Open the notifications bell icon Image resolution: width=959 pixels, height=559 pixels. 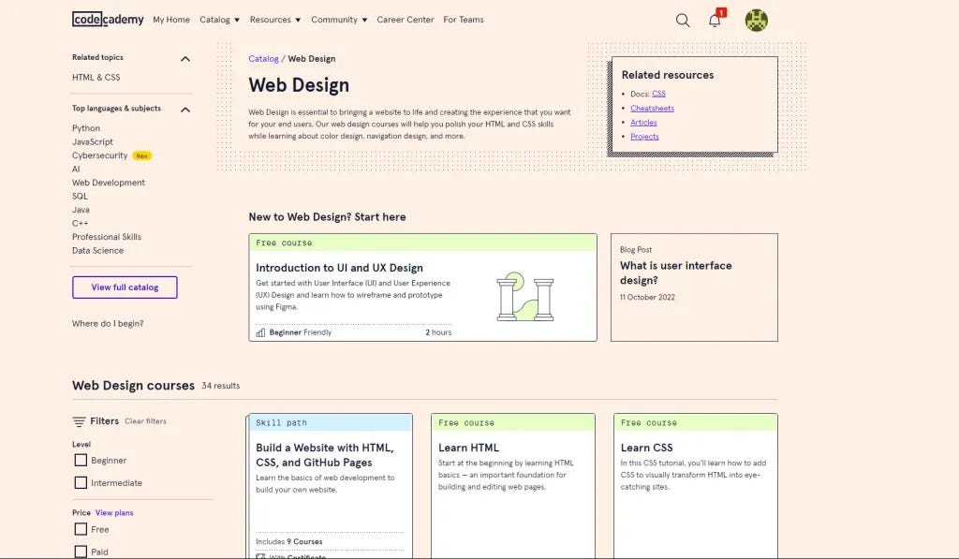(715, 20)
